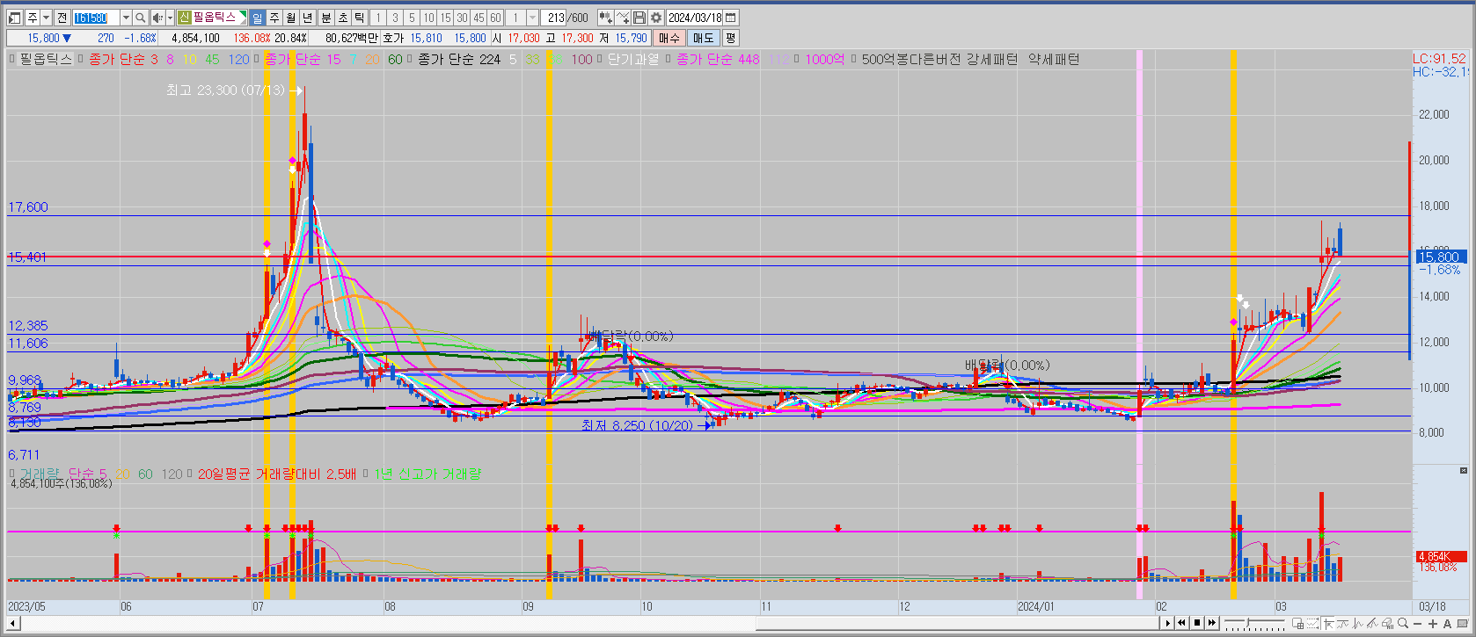The height and width of the screenshot is (637, 1476).
Task: Click the eraser chart icon in bottom toolbar
Action: pos(1388,623)
